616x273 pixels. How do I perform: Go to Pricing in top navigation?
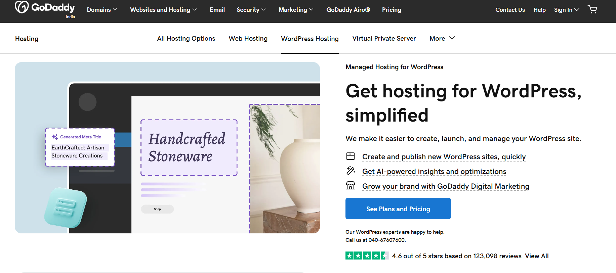click(x=392, y=10)
